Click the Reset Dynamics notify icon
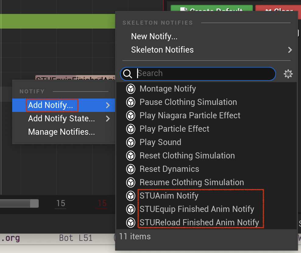The width and height of the screenshot is (301, 253). tap(131, 169)
